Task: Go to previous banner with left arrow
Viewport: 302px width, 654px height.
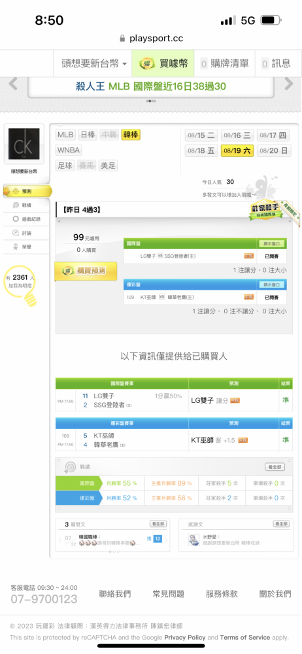Action: click(x=13, y=84)
